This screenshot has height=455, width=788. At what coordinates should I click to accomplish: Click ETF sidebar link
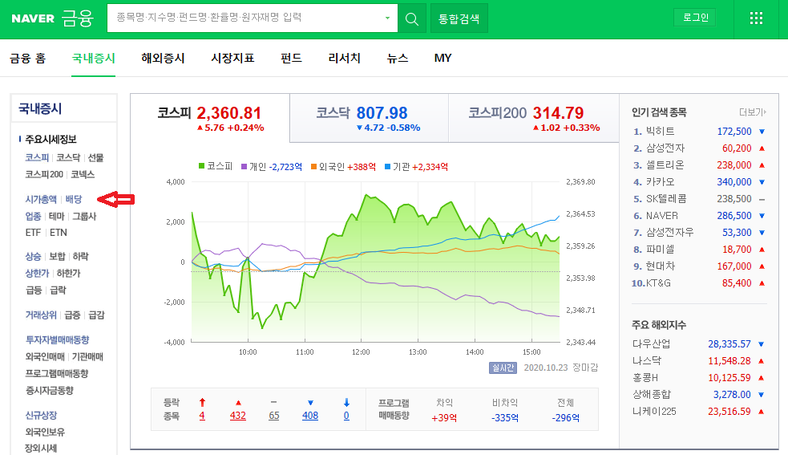33,233
